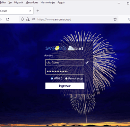
Task: Open the Ayuda menu
Action: 61,2
